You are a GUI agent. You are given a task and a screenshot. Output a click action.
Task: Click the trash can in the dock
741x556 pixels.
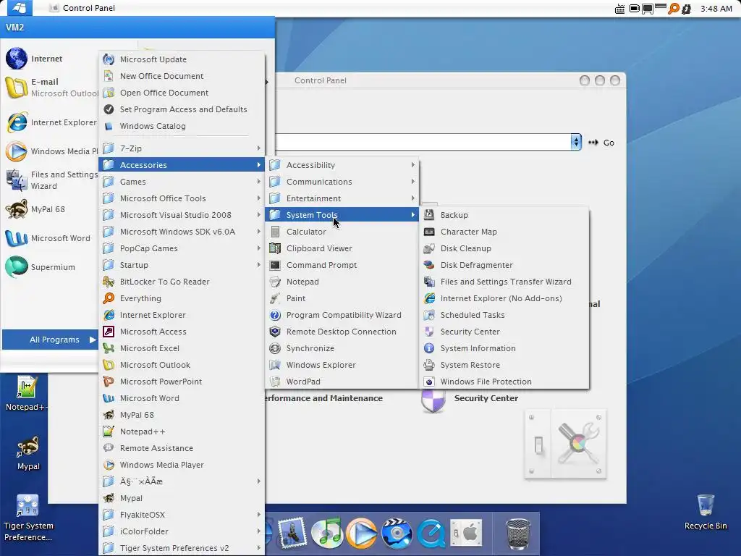tap(518, 534)
